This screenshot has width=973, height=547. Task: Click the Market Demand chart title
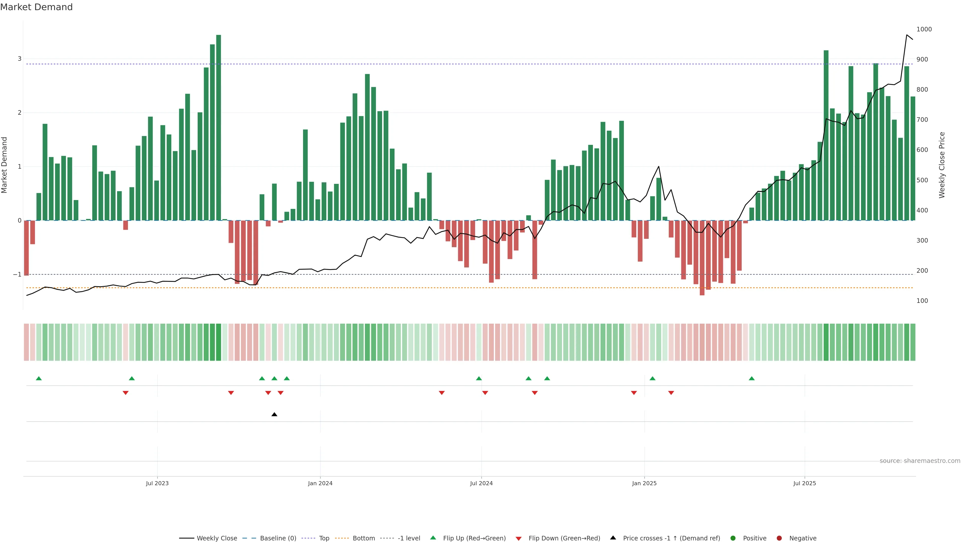(x=36, y=7)
